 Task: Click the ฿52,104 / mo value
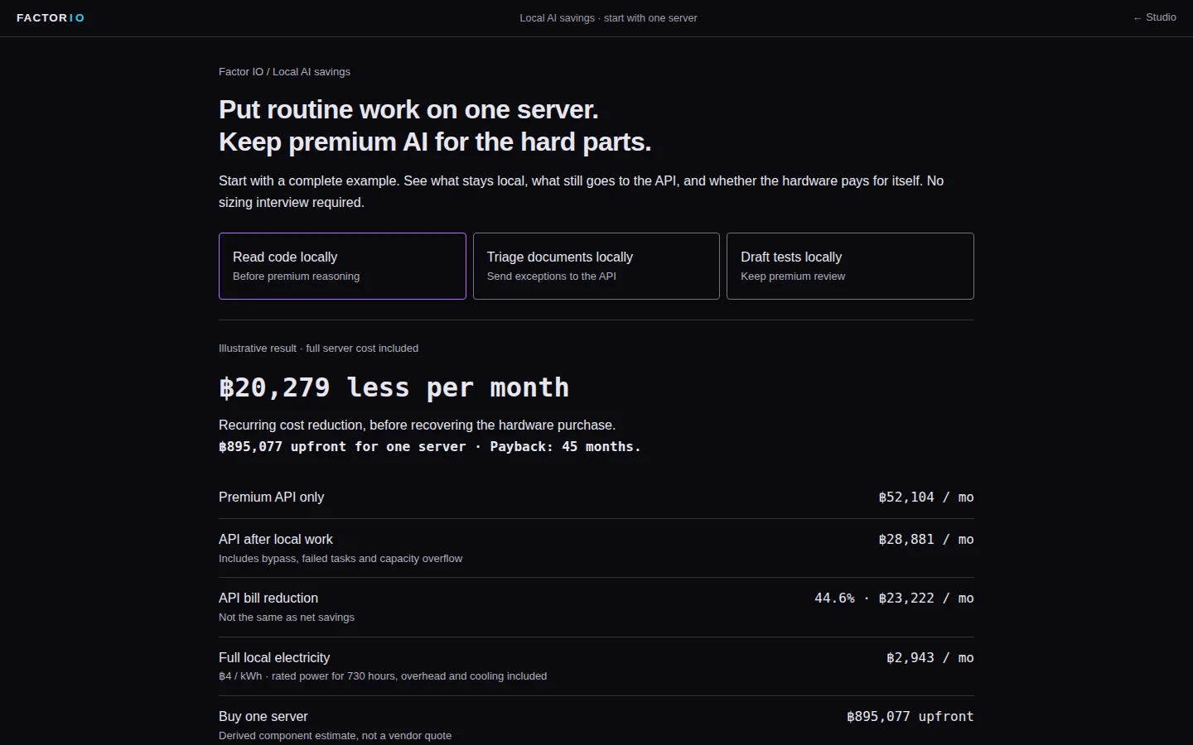coord(926,497)
